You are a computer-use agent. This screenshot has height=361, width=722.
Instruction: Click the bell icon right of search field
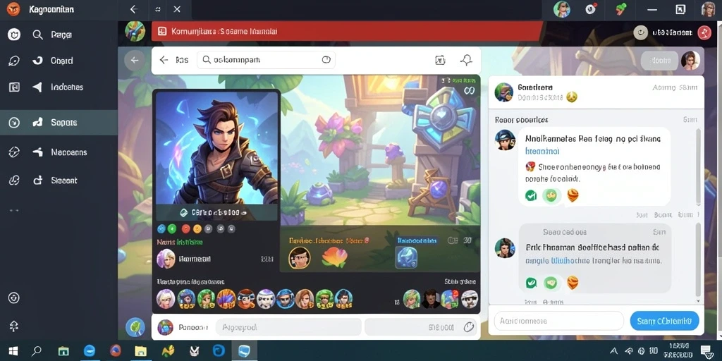(x=467, y=60)
